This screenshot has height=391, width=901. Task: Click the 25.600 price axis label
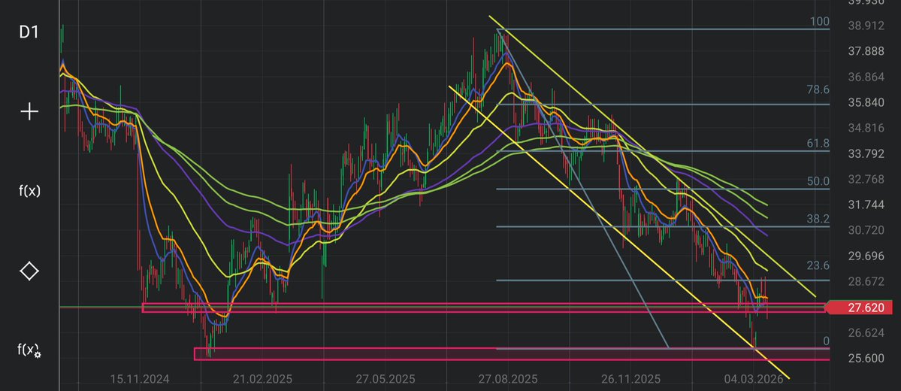866,358
